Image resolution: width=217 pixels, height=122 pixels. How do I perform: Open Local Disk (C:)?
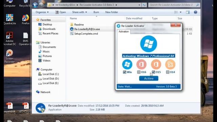[x=48, y=74]
